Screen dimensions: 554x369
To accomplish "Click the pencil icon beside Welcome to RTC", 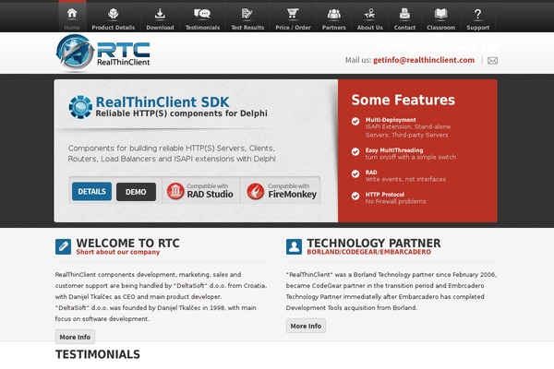I will (x=63, y=246).
